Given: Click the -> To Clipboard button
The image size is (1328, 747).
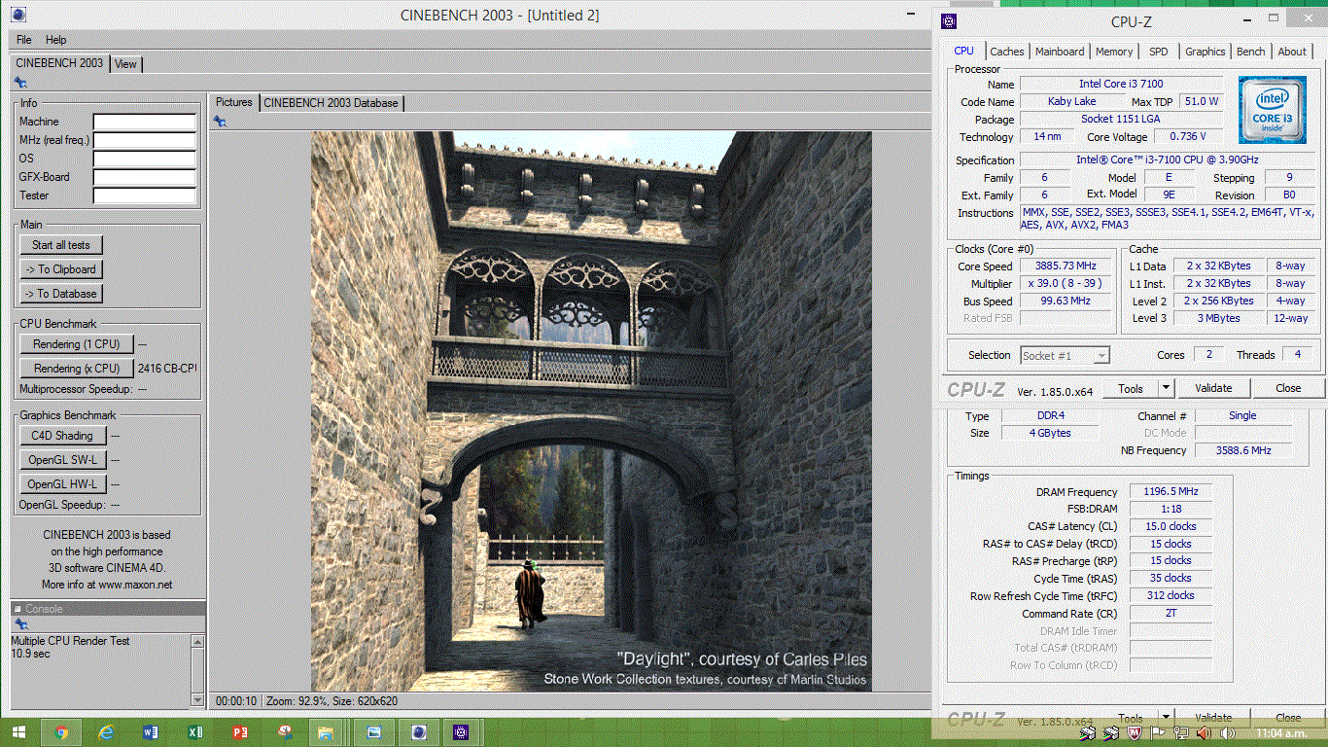Looking at the screenshot, I should pyautogui.click(x=61, y=269).
